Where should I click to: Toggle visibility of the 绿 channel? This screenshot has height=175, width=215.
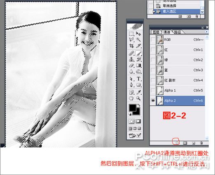coord(153,60)
